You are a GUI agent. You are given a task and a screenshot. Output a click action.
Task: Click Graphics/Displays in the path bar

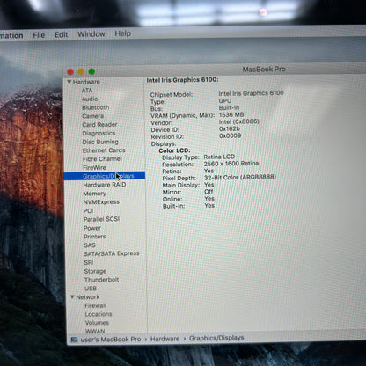pos(216,338)
